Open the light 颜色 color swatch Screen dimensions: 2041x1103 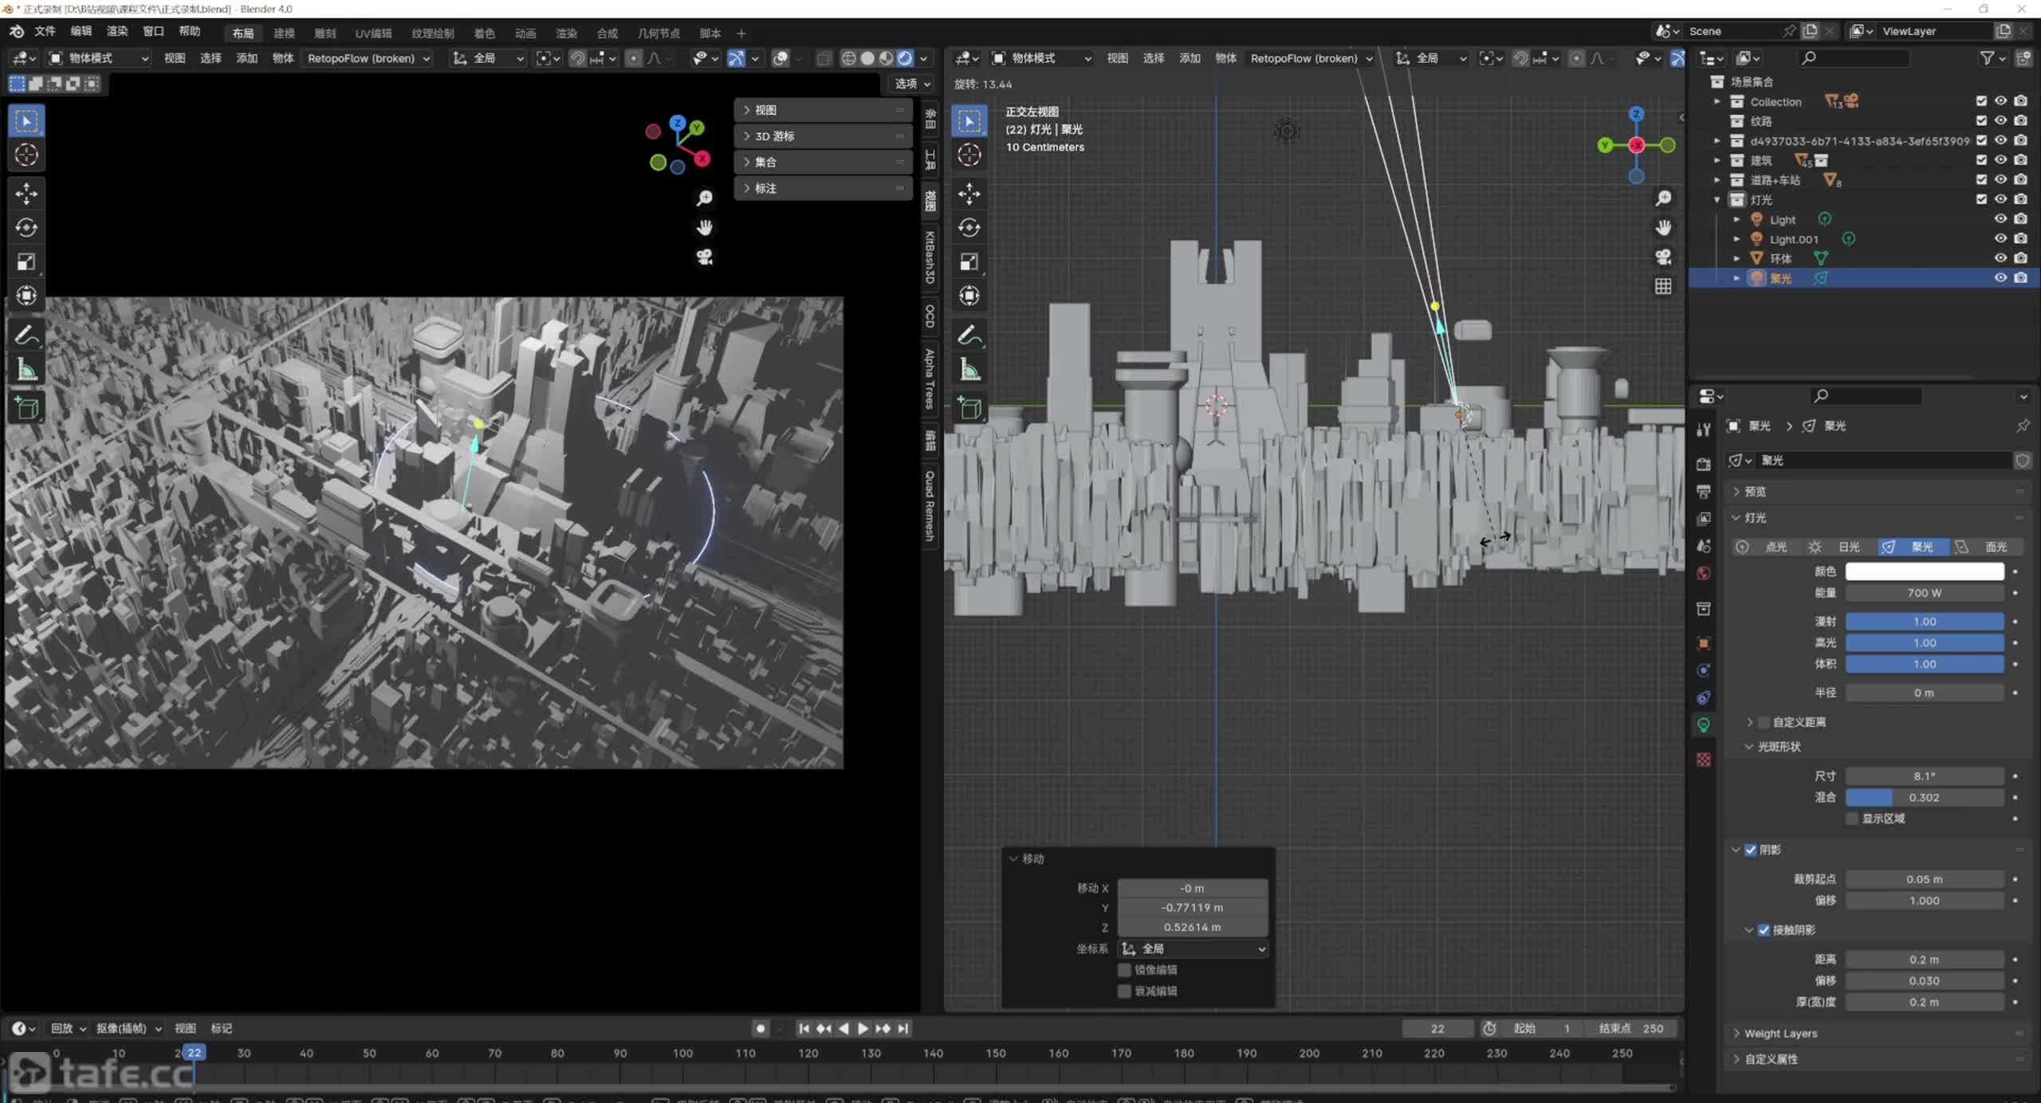(x=1925, y=571)
